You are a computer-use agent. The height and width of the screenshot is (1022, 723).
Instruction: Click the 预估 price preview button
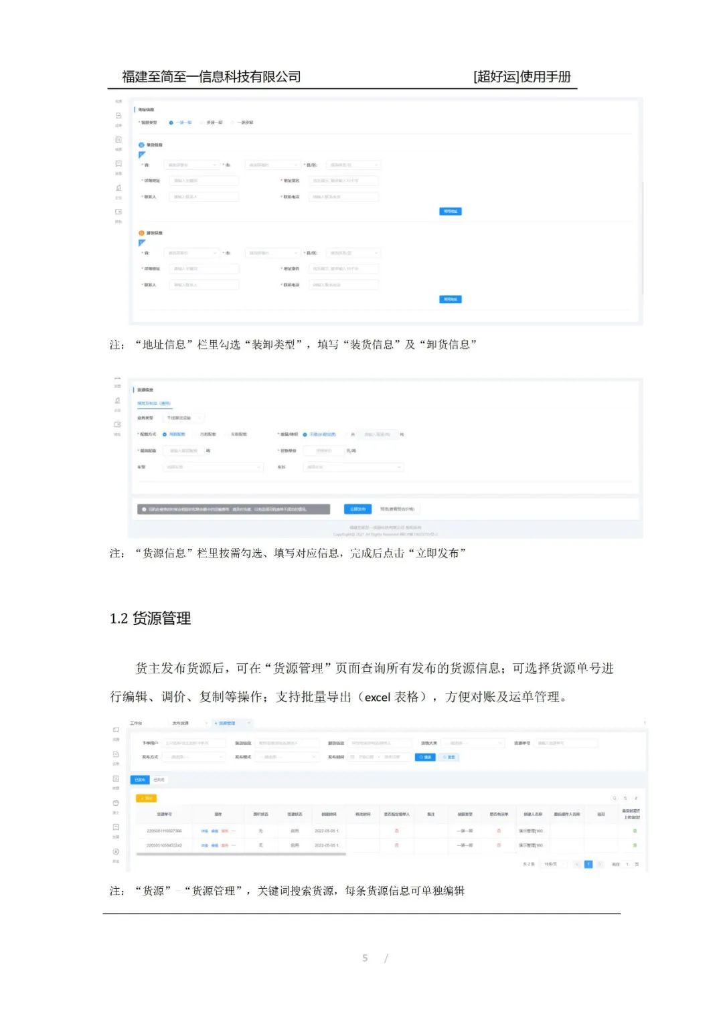(x=398, y=509)
